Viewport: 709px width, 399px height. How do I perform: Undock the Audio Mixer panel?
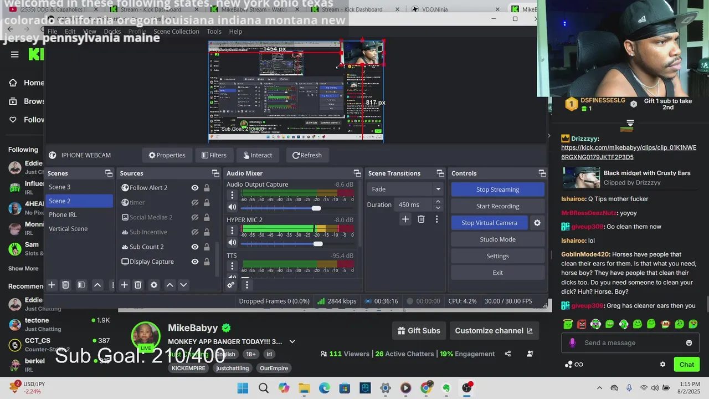[x=357, y=173]
